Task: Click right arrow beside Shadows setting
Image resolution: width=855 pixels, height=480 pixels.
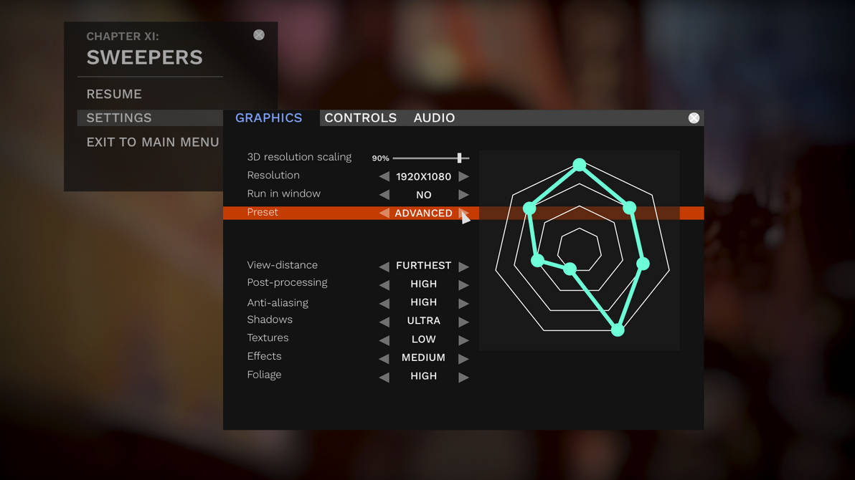Action: click(x=464, y=321)
